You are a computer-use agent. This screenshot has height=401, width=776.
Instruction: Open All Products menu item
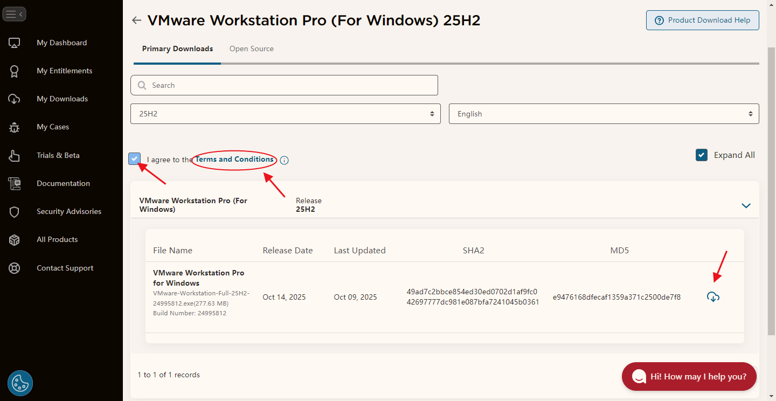[x=57, y=240]
